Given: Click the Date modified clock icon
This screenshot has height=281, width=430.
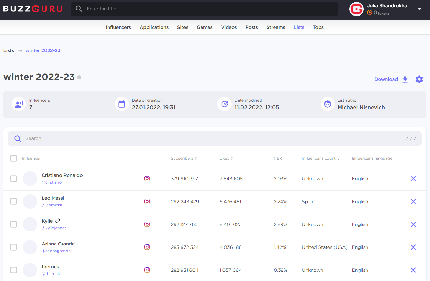Looking at the screenshot, I should click(x=224, y=104).
